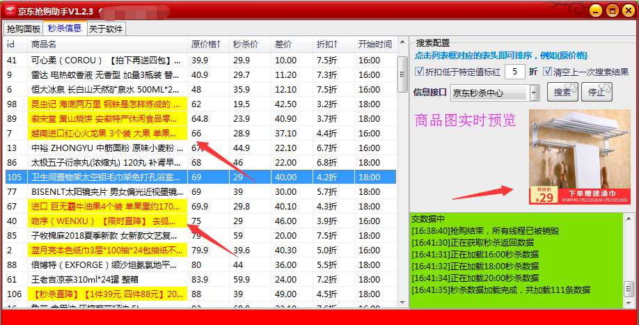This screenshot has width=639, height=325.
Task: Select the 太极五子衍宗丸 row
Action: coord(200,163)
